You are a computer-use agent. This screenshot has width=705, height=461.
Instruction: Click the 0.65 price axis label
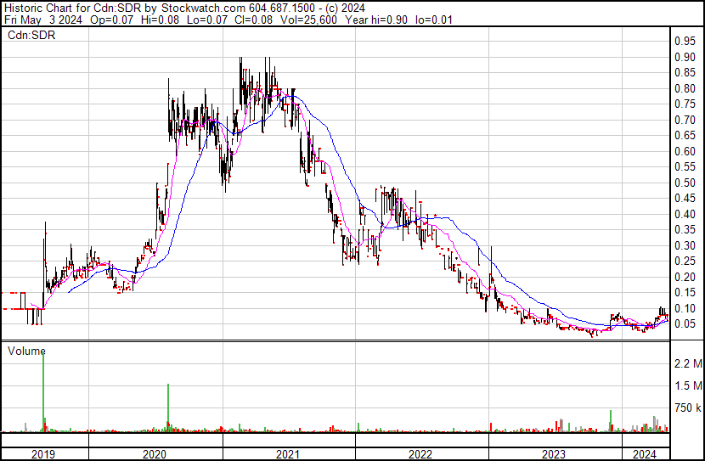(685, 136)
